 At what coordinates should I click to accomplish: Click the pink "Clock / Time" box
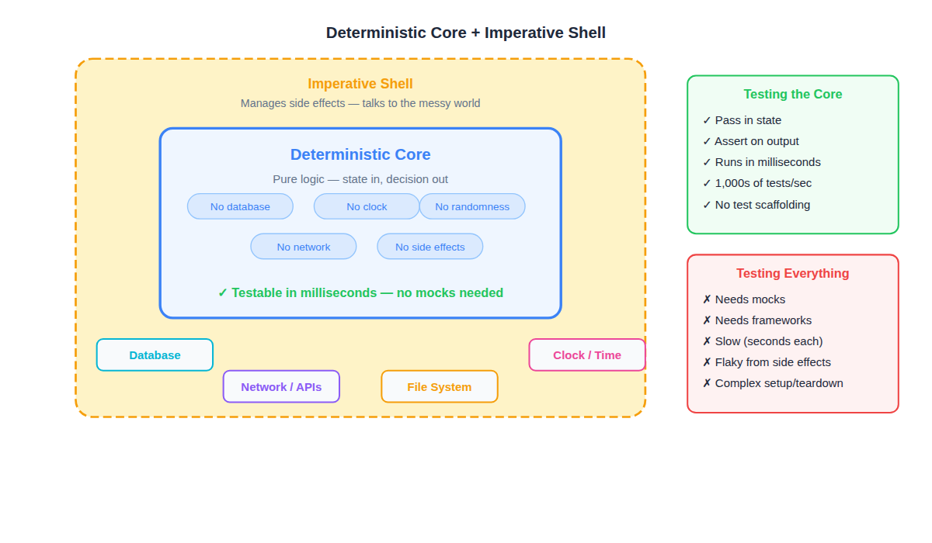click(x=586, y=355)
